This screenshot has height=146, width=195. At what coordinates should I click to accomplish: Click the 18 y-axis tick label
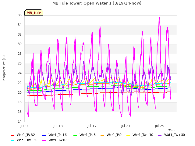[19, 102]
